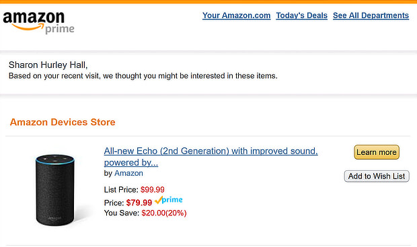Add the Echo to Wish List
The width and height of the screenshot is (417, 247).
pos(377,176)
